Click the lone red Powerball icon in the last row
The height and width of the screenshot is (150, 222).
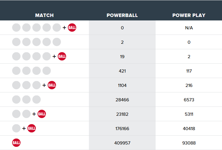coord(16,143)
